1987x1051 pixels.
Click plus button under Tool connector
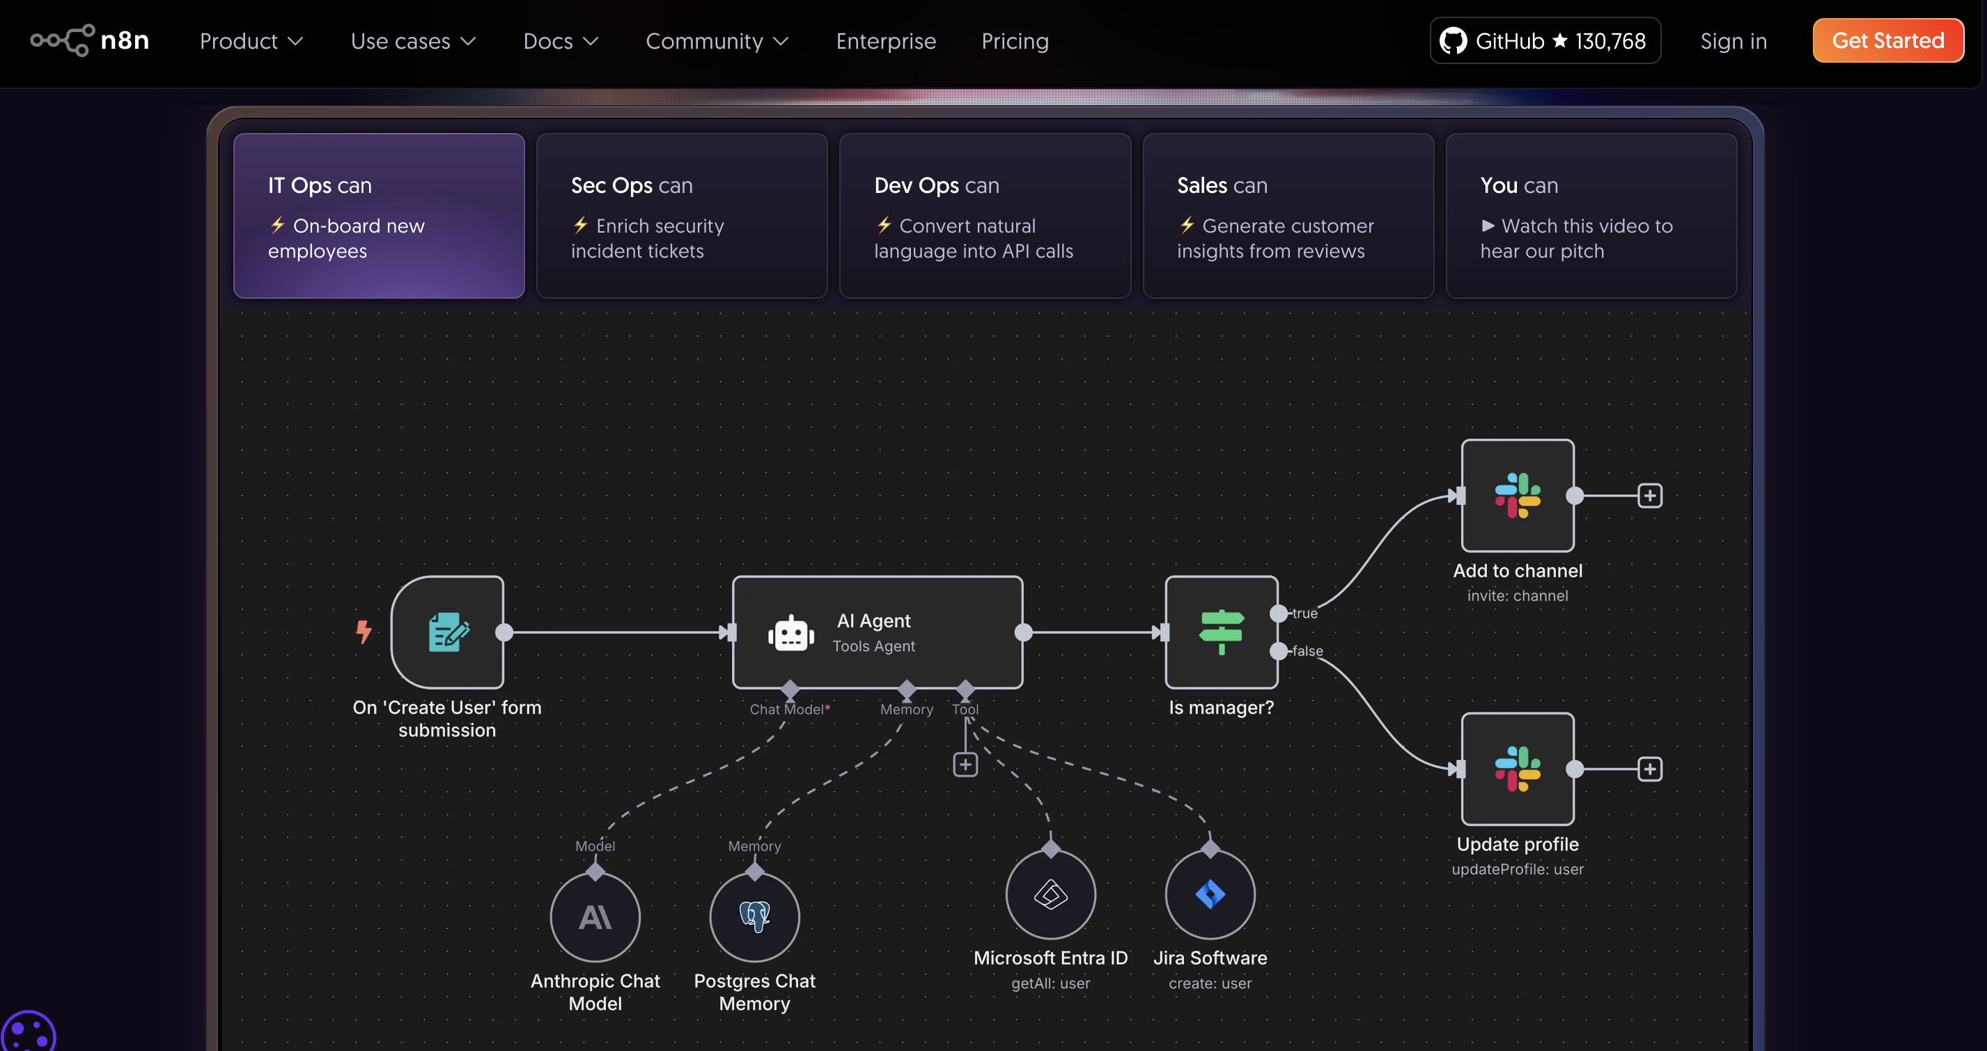pyautogui.click(x=965, y=765)
